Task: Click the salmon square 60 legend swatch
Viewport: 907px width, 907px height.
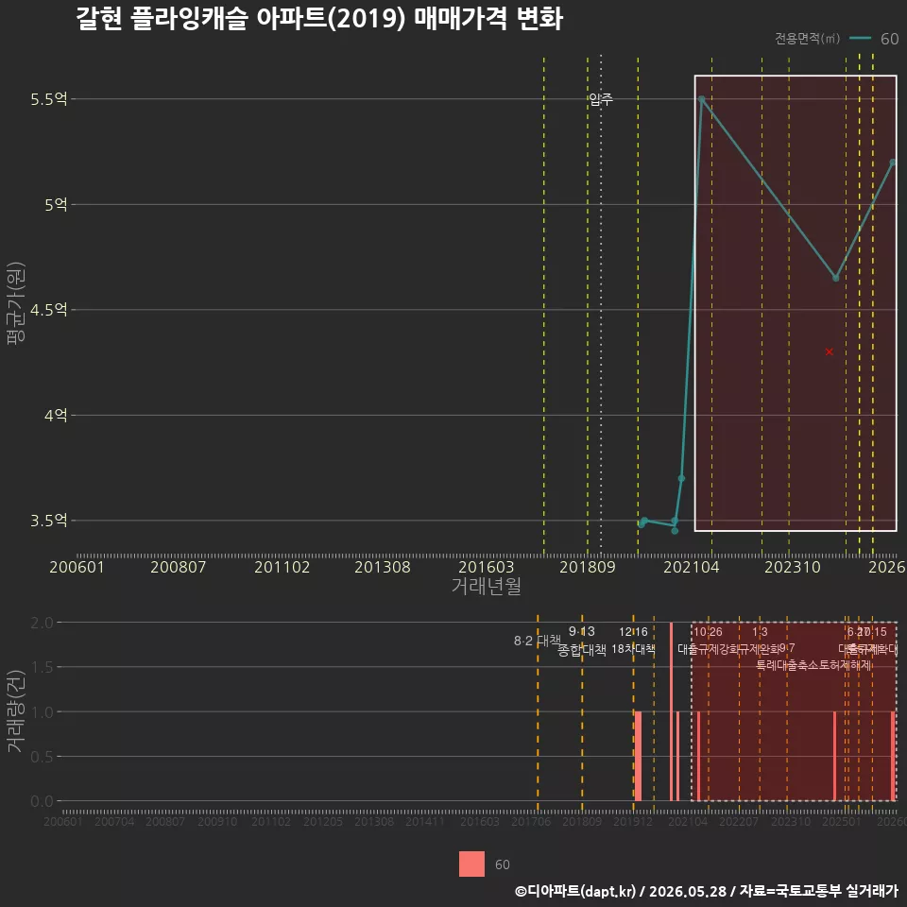Action: coord(471,864)
